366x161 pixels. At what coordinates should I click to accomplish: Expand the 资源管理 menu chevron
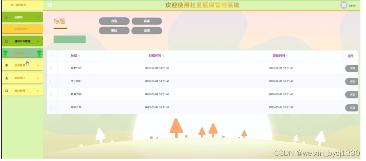38,66
